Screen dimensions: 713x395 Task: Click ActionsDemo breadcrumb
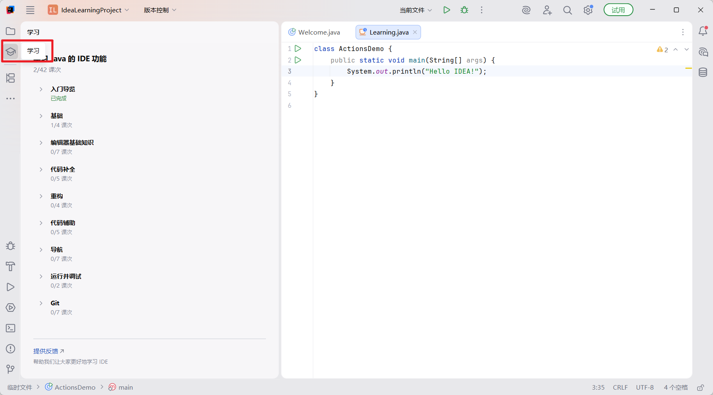pyautogui.click(x=70, y=387)
